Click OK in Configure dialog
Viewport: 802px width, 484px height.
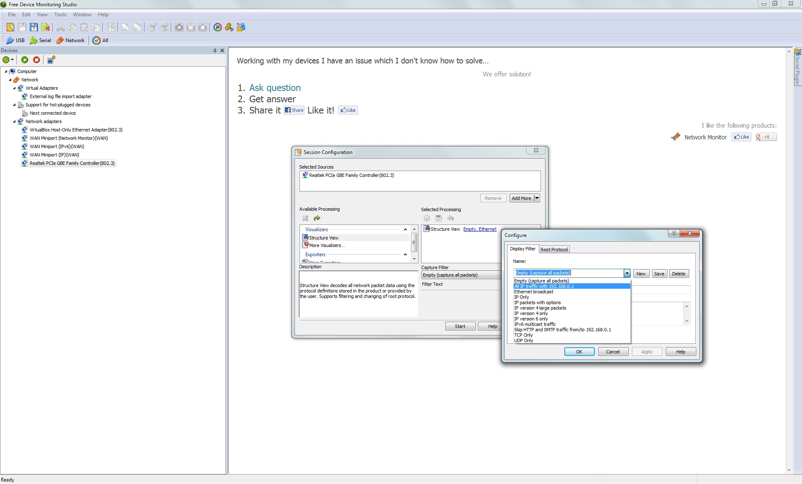[579, 352]
